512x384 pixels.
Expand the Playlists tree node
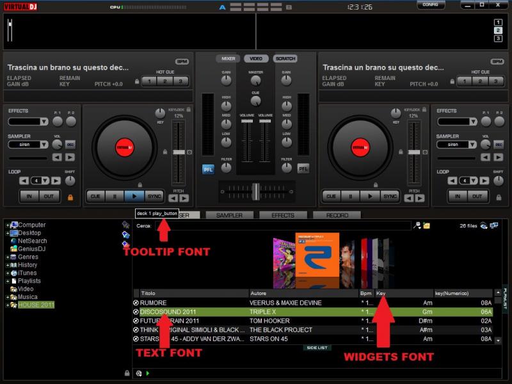(x=7, y=281)
